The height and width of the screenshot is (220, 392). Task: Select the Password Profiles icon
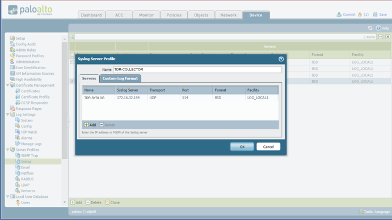tap(12, 56)
